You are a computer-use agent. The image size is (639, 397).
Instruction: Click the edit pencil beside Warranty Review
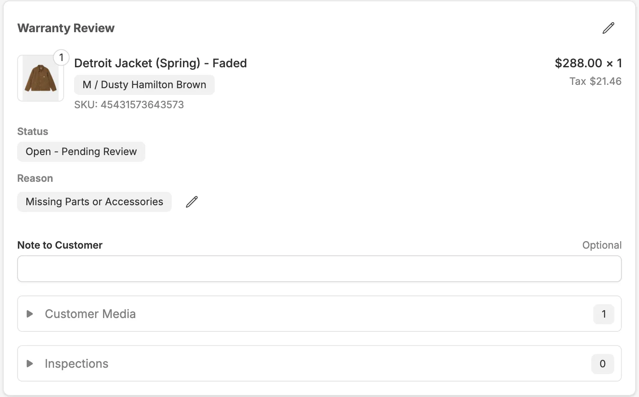[608, 28]
